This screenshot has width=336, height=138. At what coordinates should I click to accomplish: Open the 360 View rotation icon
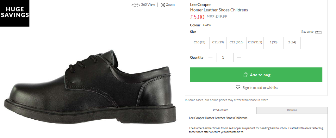coord(136,5)
